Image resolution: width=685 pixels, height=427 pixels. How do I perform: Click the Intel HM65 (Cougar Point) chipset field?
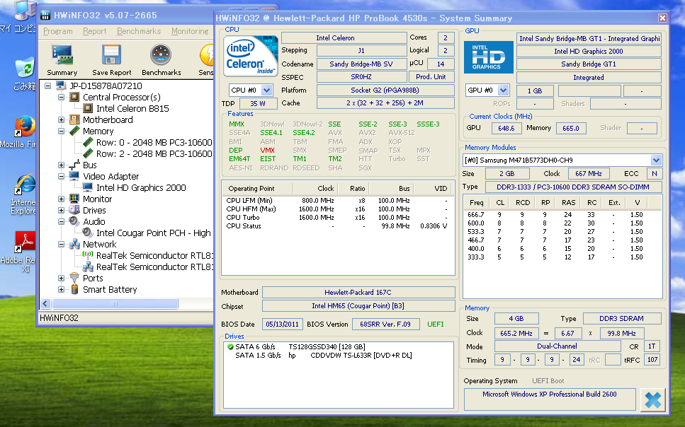(358, 305)
